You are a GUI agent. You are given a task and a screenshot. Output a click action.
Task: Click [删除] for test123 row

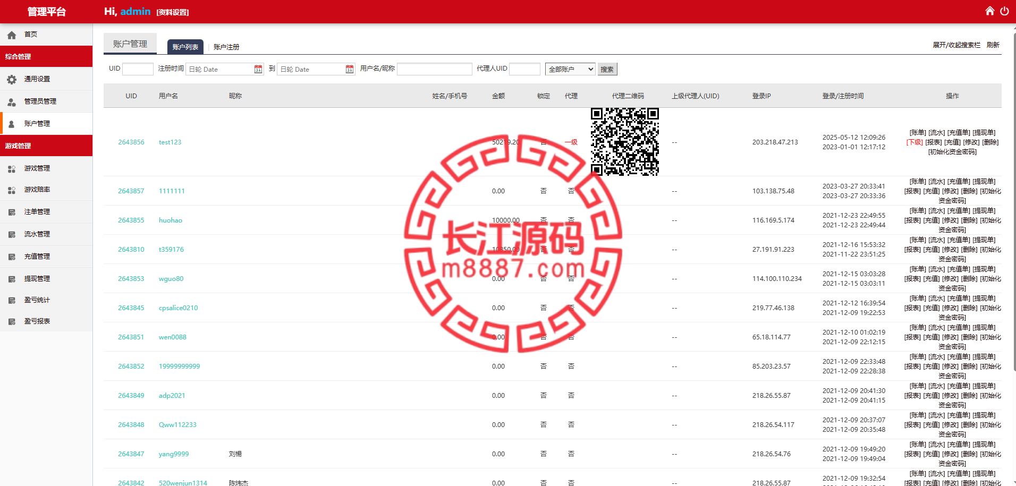click(x=990, y=142)
